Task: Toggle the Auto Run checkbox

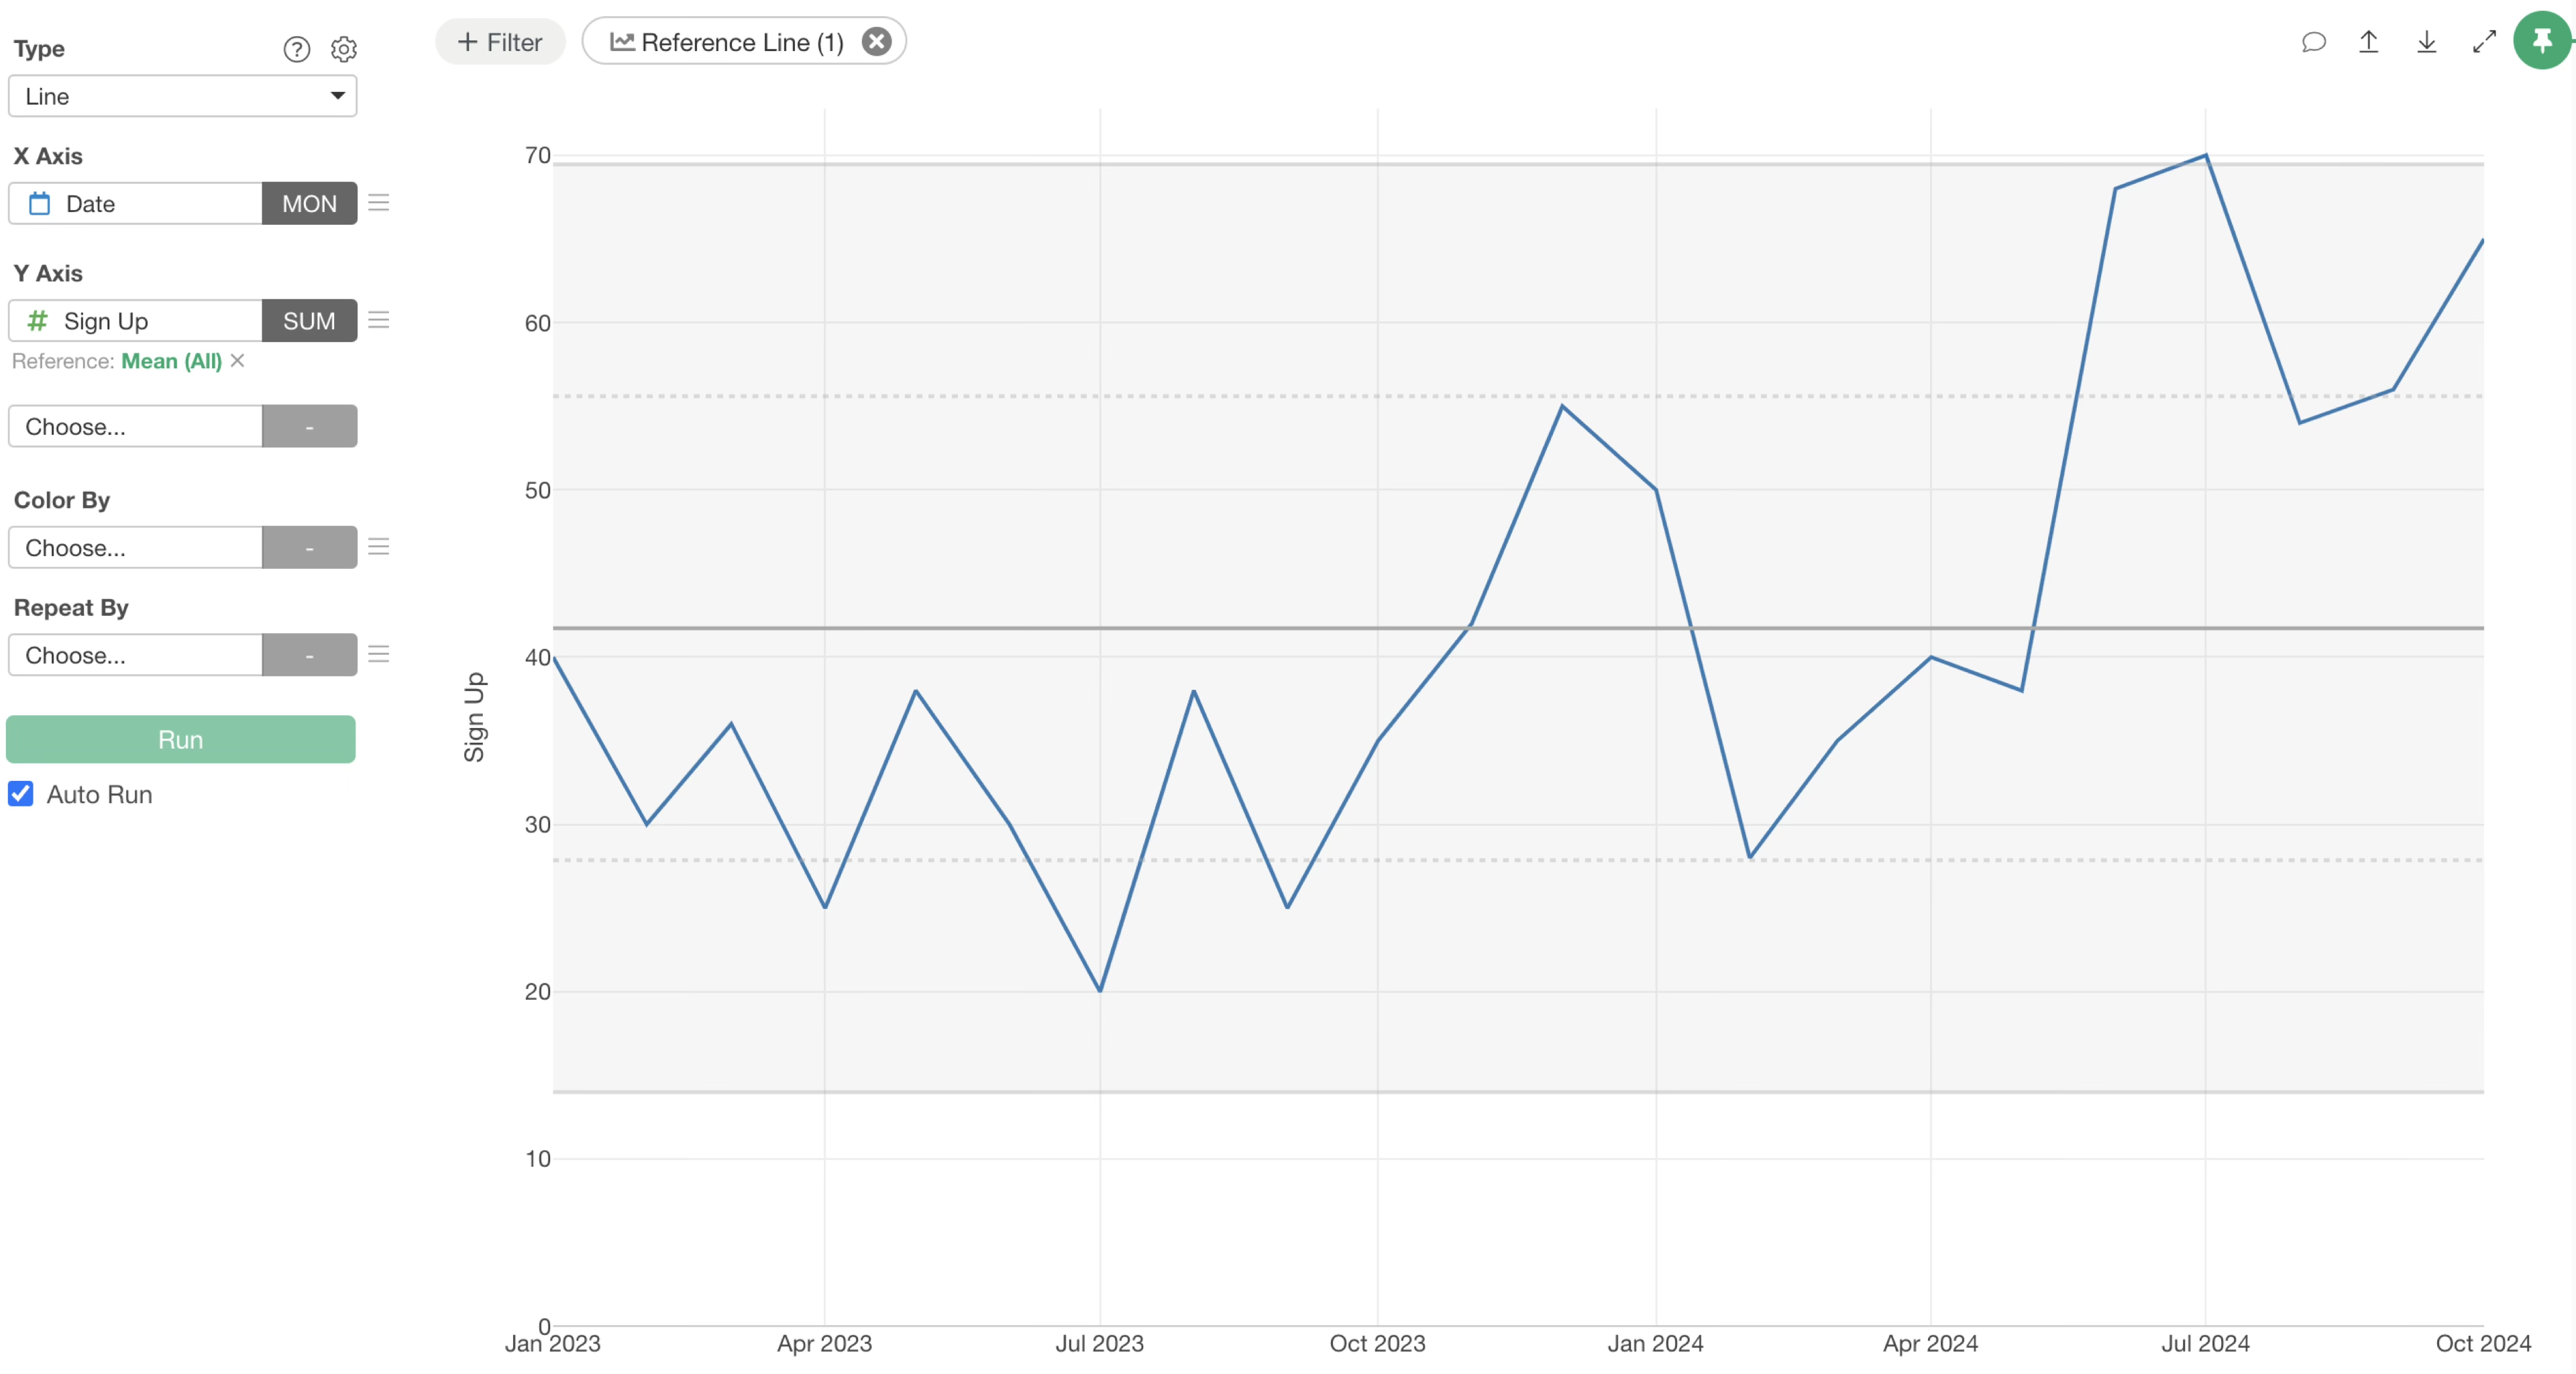Action: click(x=21, y=794)
